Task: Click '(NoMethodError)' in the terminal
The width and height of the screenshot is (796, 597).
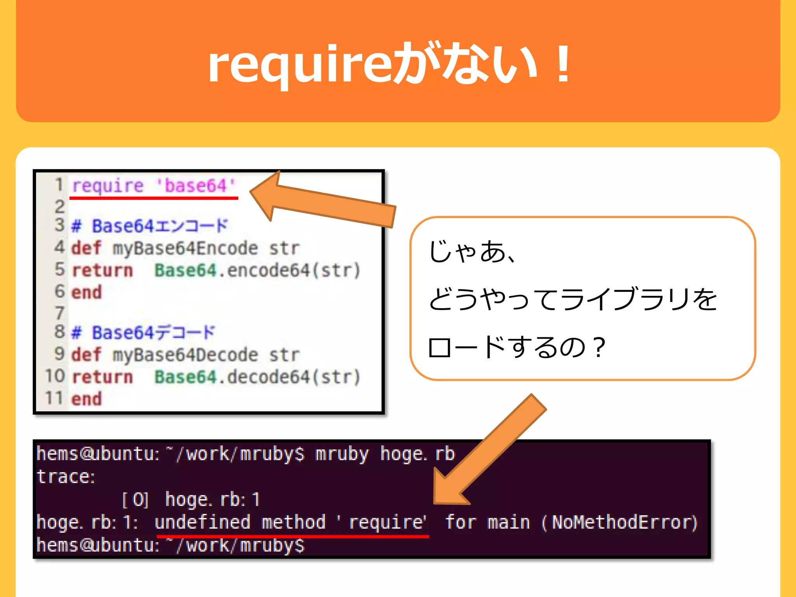Action: (x=620, y=522)
